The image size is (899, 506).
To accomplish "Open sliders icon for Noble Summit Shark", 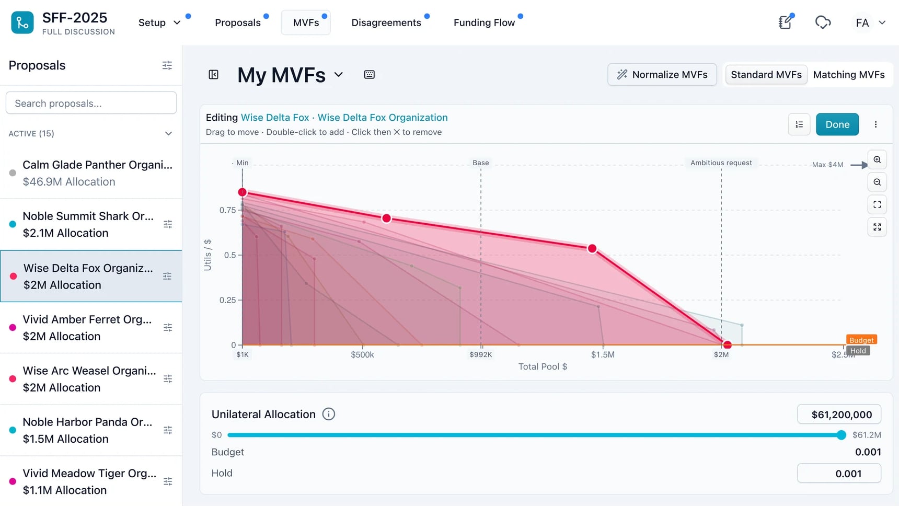I will 168,224.
